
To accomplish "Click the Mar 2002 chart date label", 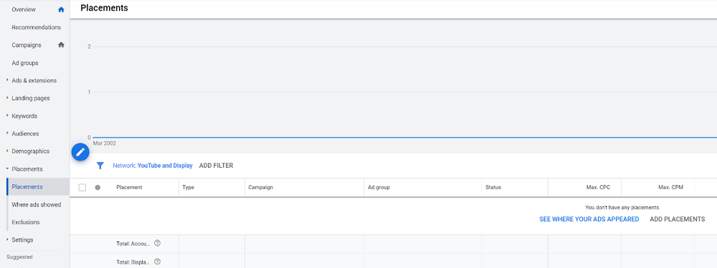I will (104, 143).
